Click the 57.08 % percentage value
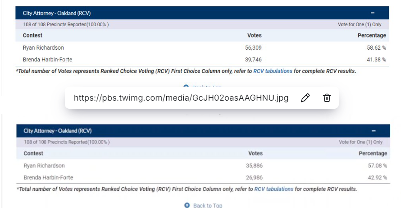This screenshot has width=401, height=208. click(x=378, y=166)
